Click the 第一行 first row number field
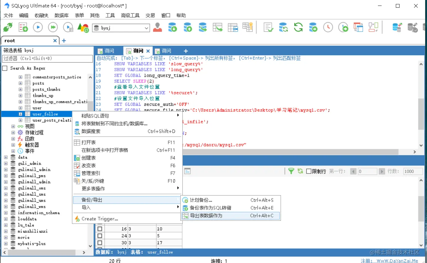Screen dimensions: 427x263 point(367,171)
